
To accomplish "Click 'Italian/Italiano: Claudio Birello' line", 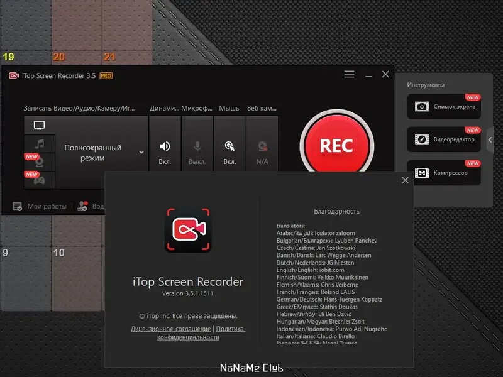I will click(x=316, y=336).
